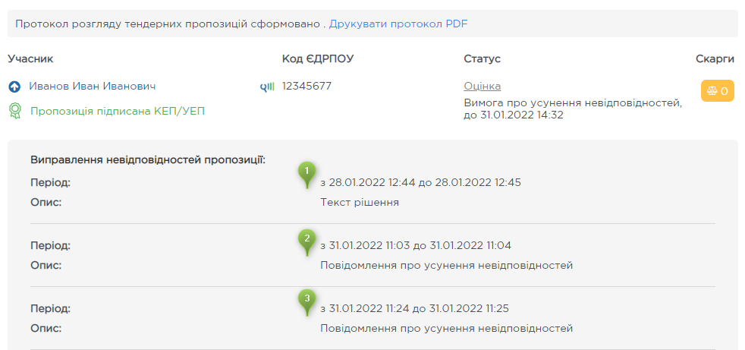
Task: Click the green signature ribbon icon
Action: click(x=14, y=111)
